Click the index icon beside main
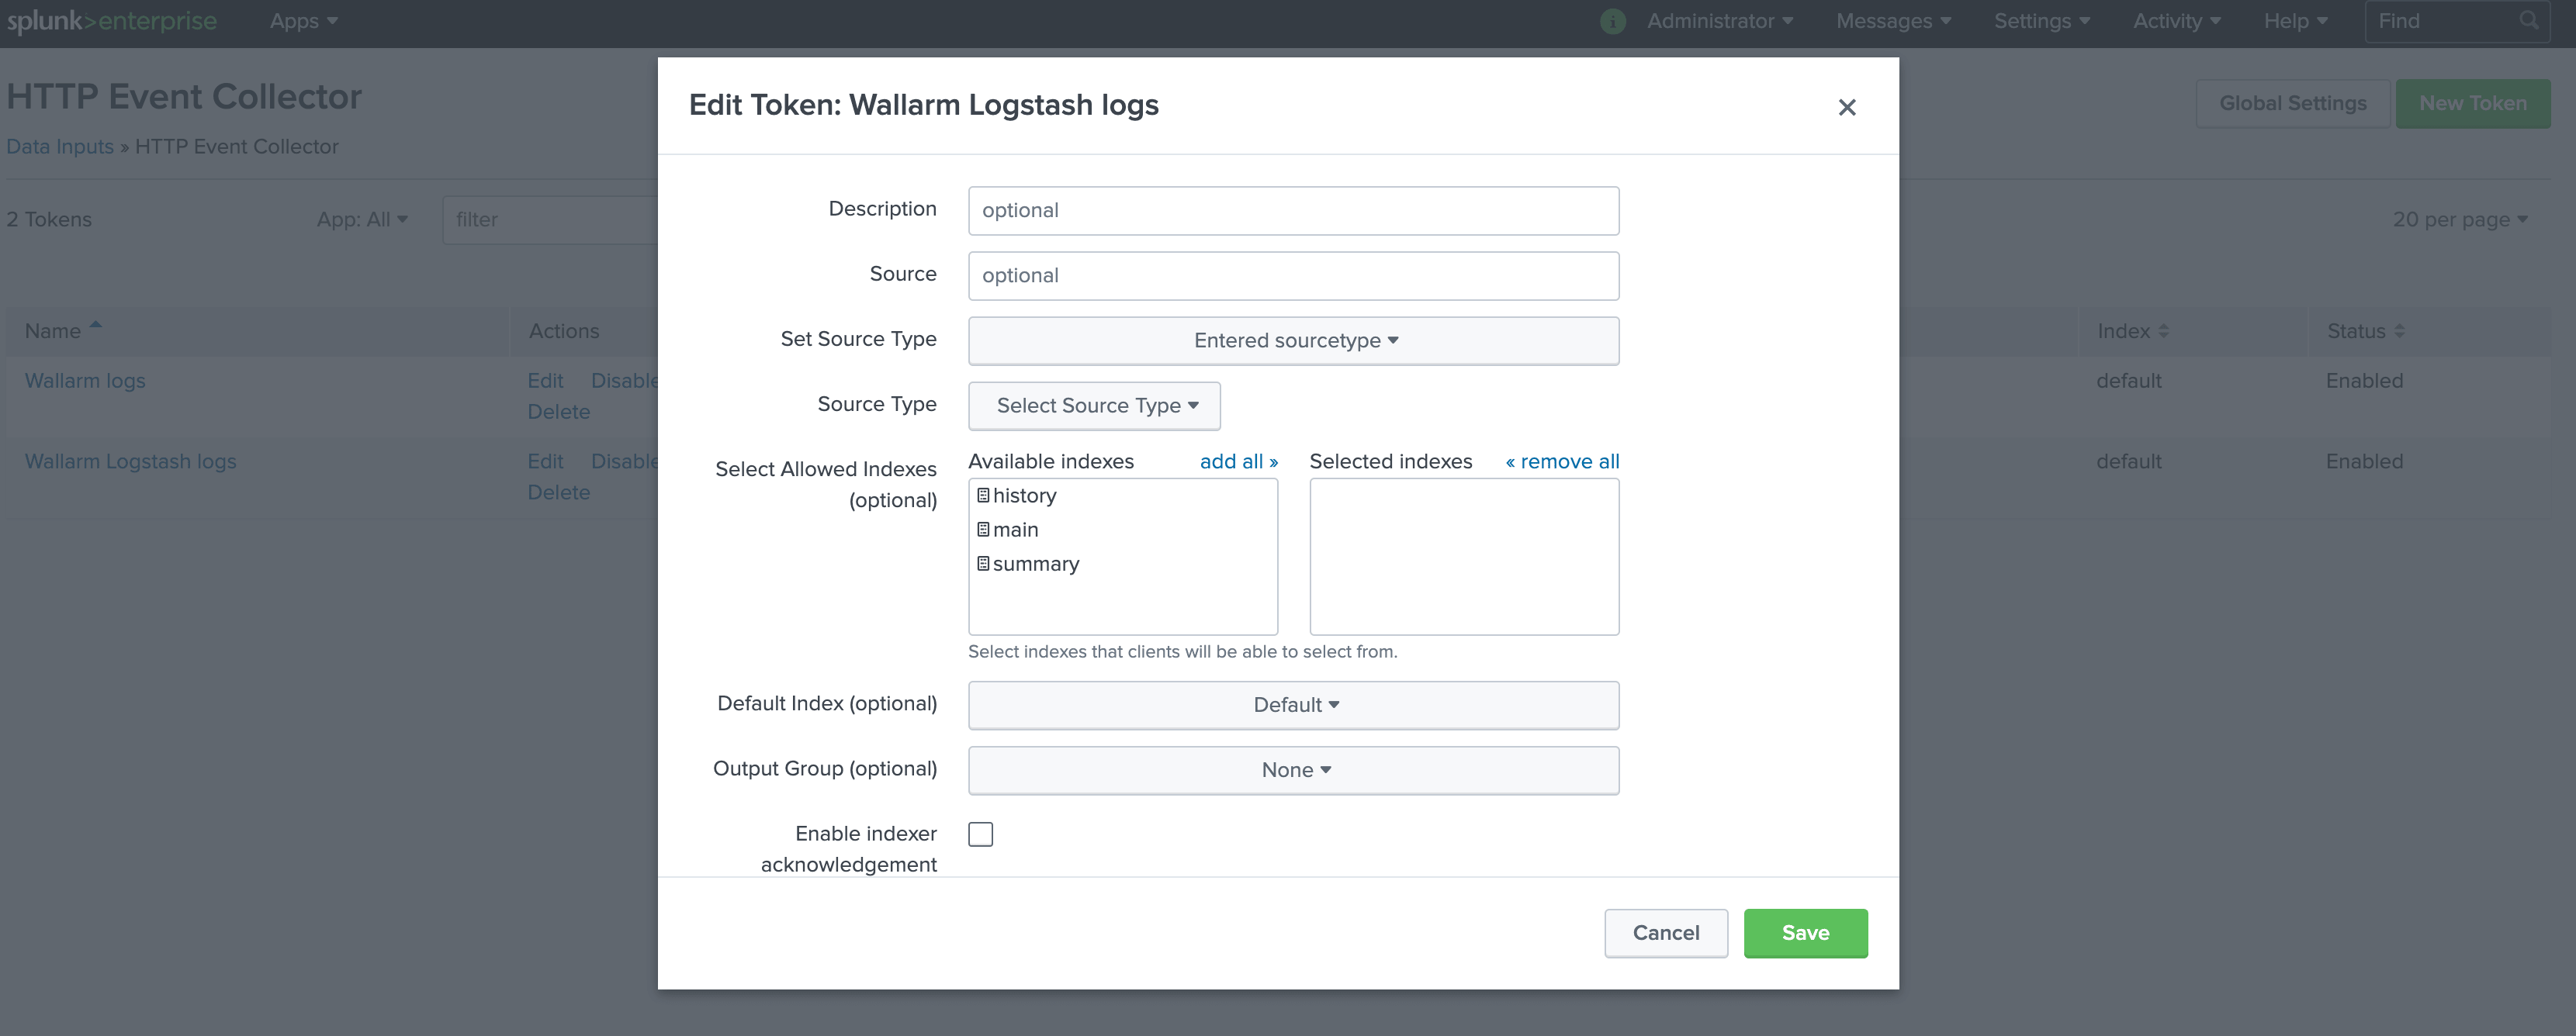Viewport: 2576px width, 1036px height. pos(984,530)
